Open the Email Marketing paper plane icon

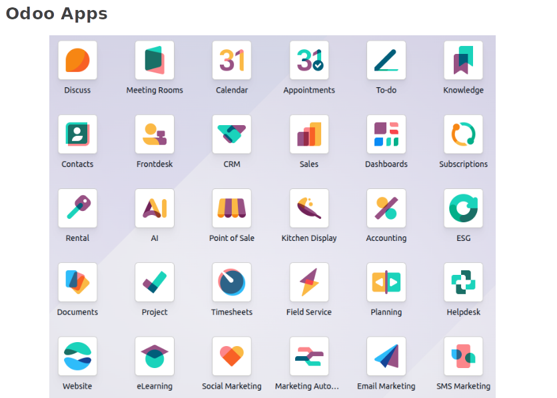pyautogui.click(x=386, y=356)
